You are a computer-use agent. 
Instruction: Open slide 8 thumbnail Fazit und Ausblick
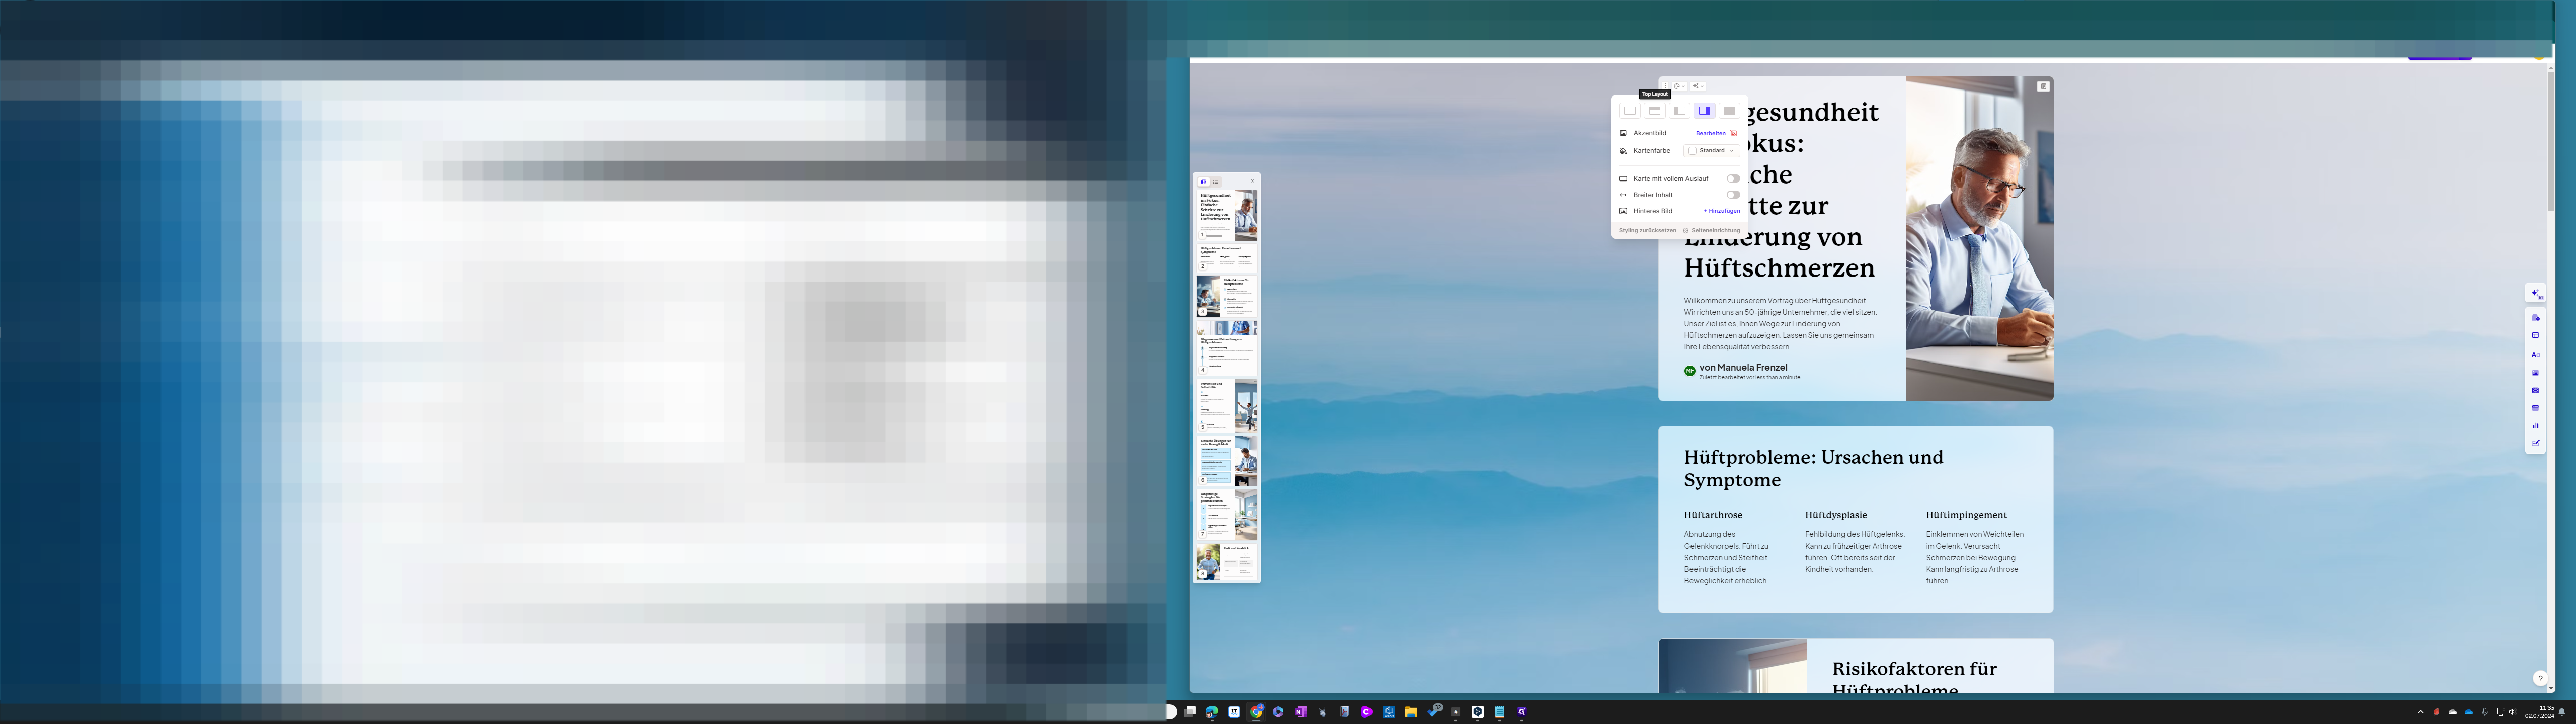click(x=1227, y=561)
